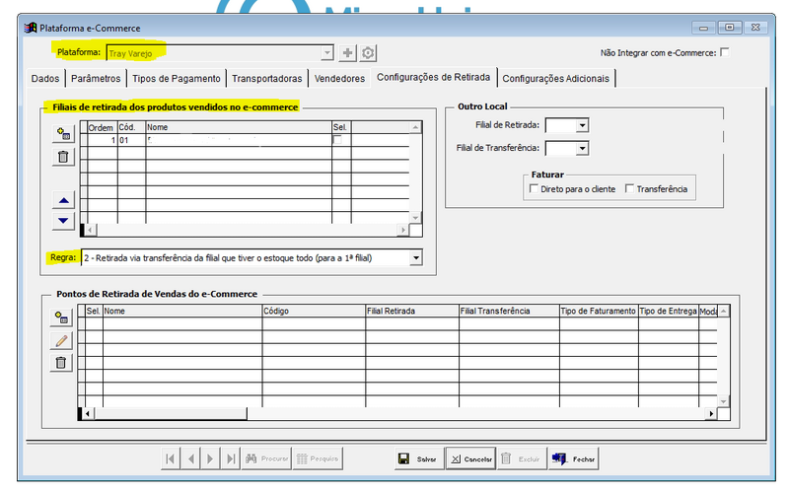Screen dimensions: 789x493
Task: Close the Plataforma e-Commerce window
Action: pyautogui.click(x=755, y=28)
